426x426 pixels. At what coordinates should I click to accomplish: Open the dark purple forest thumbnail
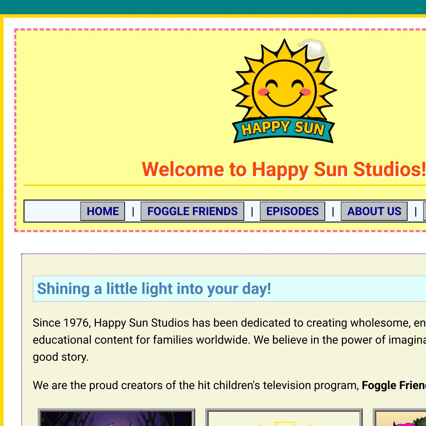pyautogui.click(x=116, y=417)
